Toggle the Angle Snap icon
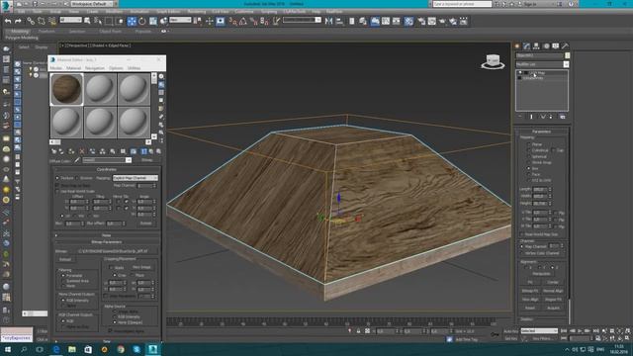This screenshot has height=356, width=633. tap(243, 21)
